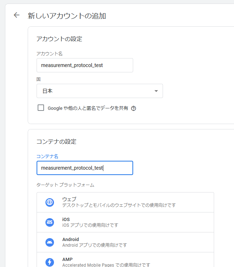The image size is (234, 267).
Task: Open help icon beside data sharing option
Action: [134, 108]
